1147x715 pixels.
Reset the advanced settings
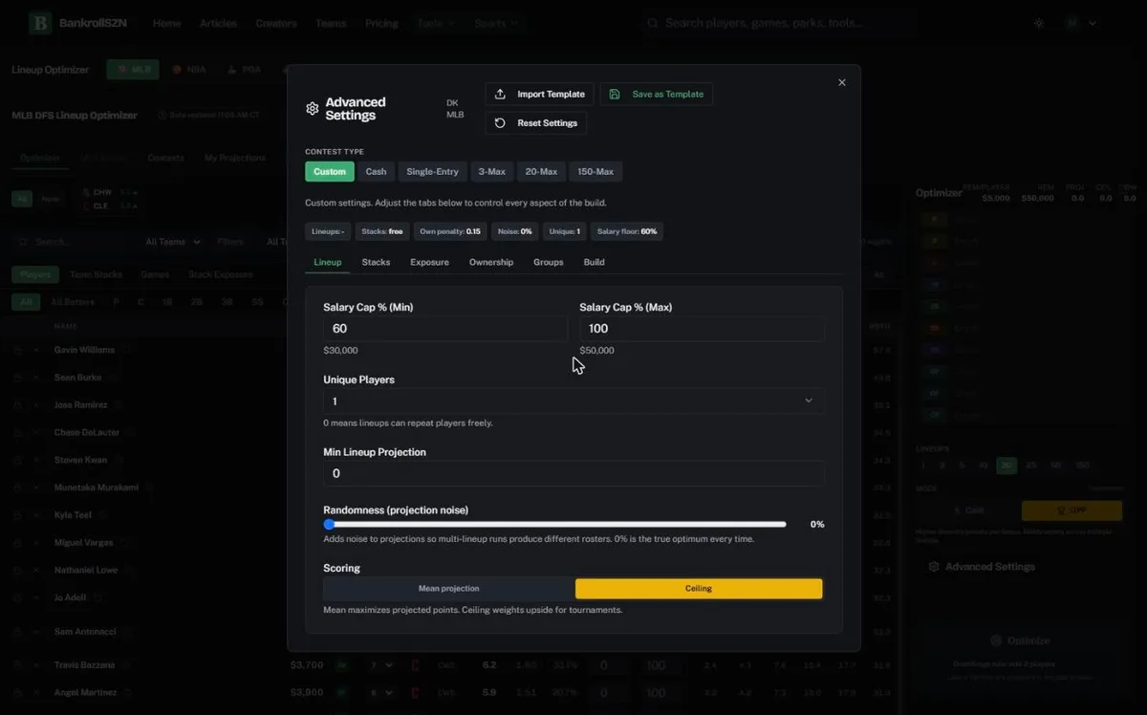(536, 123)
